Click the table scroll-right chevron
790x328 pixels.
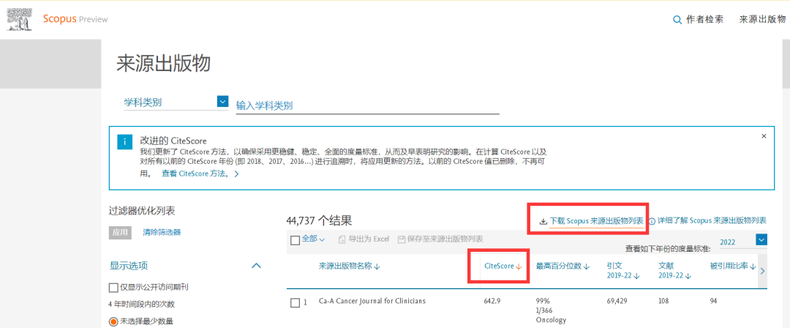(x=762, y=271)
